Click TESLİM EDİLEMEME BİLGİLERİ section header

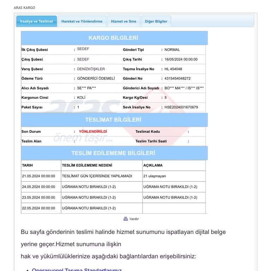(x=114, y=153)
